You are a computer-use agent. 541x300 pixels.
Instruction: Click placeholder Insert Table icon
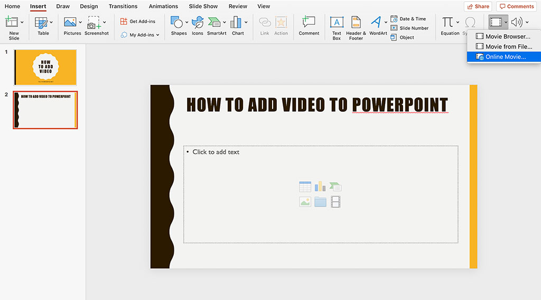(x=305, y=187)
